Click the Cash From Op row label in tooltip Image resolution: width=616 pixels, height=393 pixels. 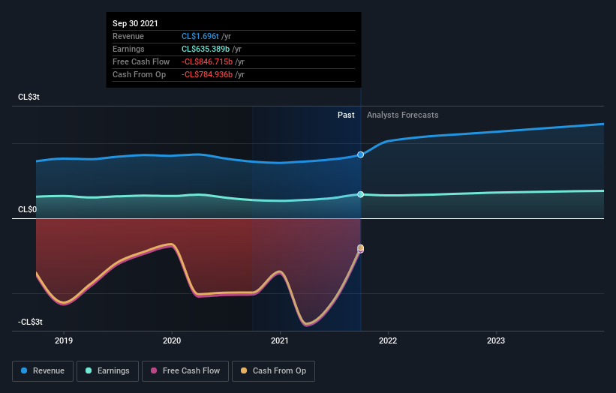tap(139, 74)
